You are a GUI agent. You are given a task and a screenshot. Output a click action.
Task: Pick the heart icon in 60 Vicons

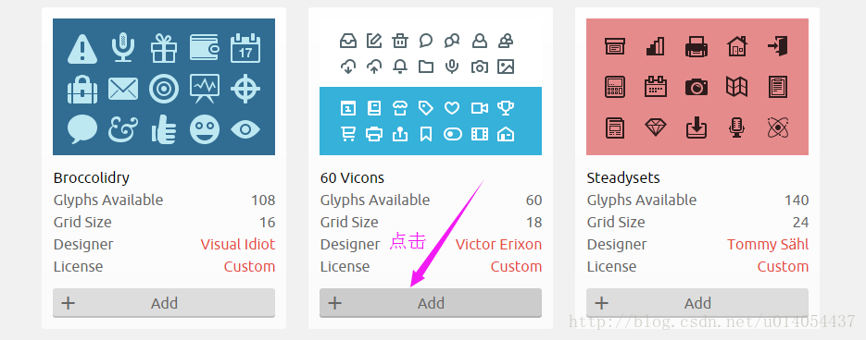click(x=452, y=108)
